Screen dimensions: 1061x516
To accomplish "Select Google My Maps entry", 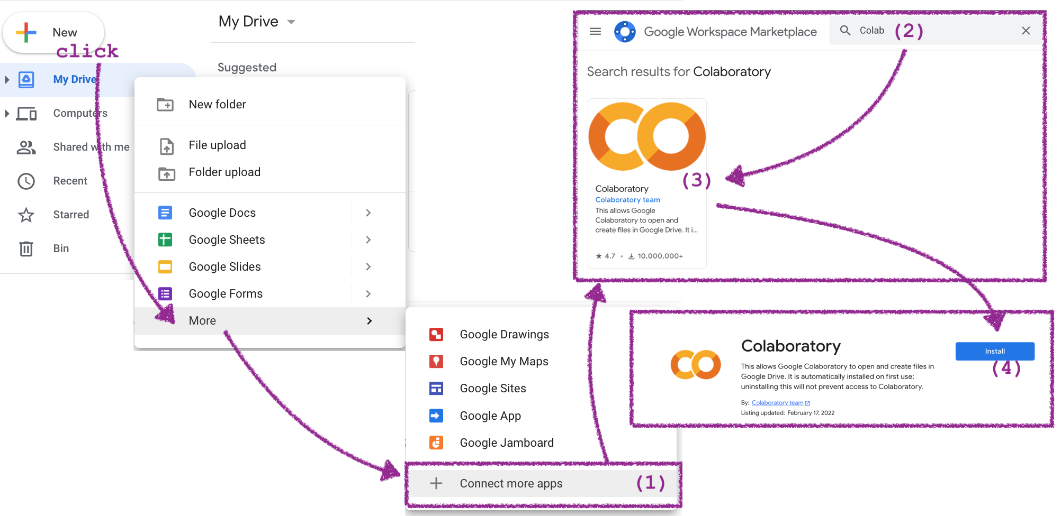I will [x=541, y=361].
